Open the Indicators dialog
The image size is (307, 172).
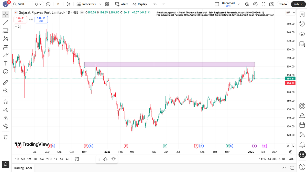point(86,4)
